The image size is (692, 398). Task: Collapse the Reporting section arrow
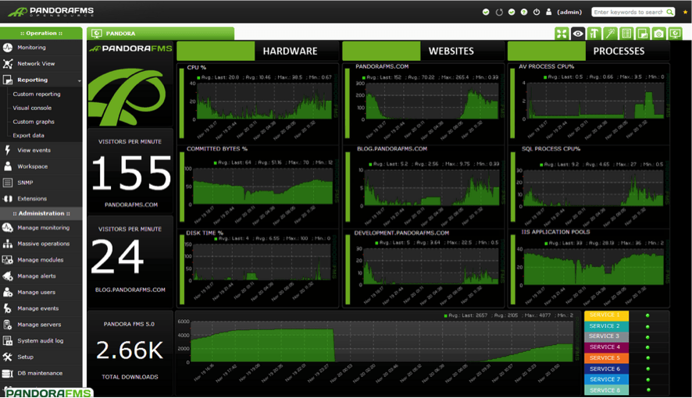(x=80, y=80)
